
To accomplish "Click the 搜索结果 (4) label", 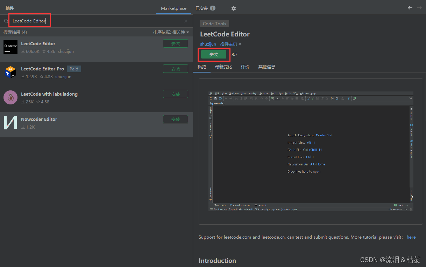I will 15,32.
